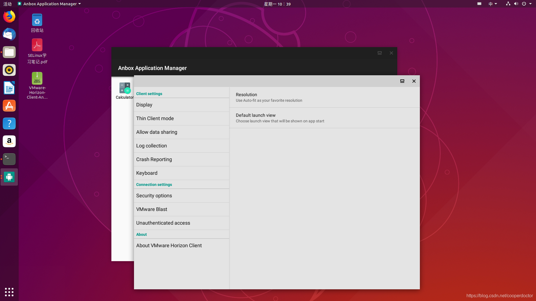
Task: Open the Help icon in the dock
Action: point(9,123)
